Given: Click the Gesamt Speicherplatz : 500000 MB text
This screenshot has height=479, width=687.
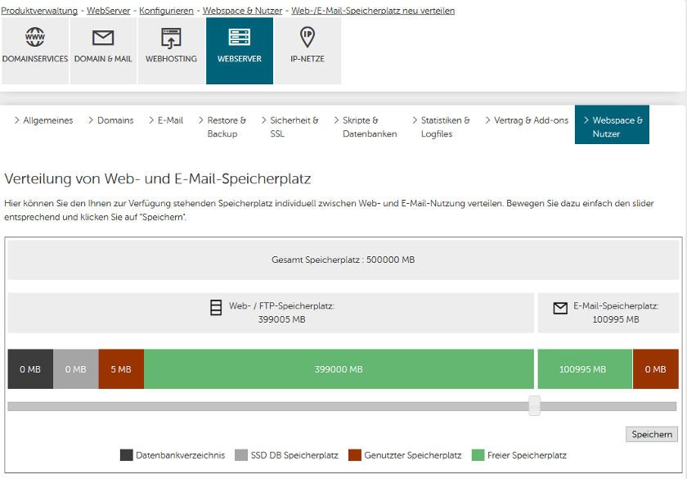Looking at the screenshot, I should click(343, 260).
